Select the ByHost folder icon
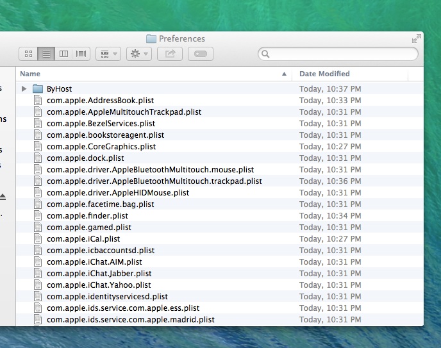Viewport: 441px width, 348px height. coord(37,89)
